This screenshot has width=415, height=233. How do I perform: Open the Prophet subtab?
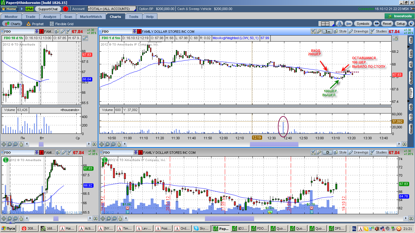point(35,24)
